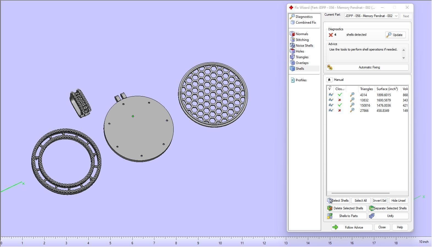The height and width of the screenshot is (247, 432).
Task: Sort shells by the Clos... column
Action: tap(340, 89)
